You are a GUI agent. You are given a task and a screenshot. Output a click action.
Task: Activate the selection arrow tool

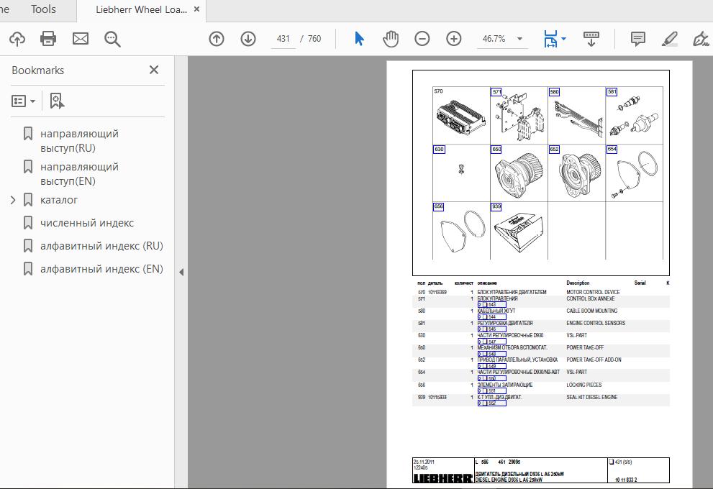[359, 39]
